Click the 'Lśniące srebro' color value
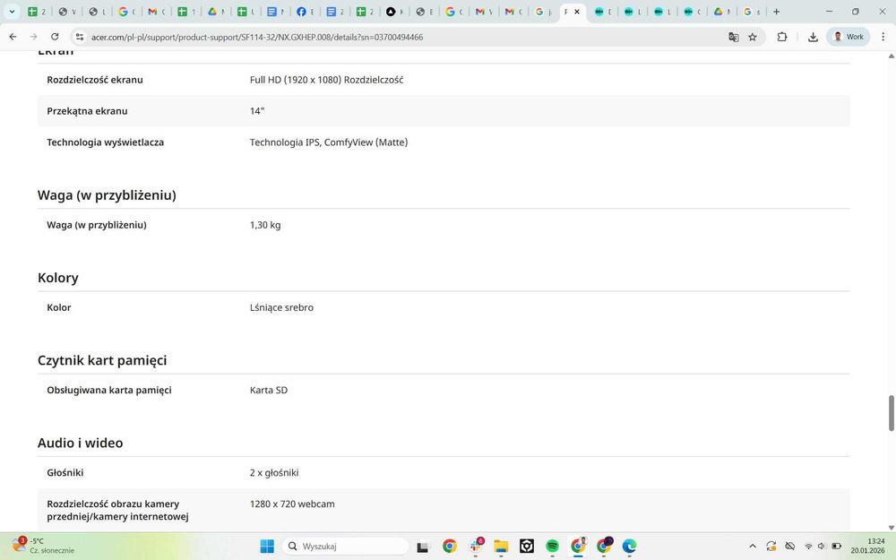This screenshot has width=896, height=560. 281,307
